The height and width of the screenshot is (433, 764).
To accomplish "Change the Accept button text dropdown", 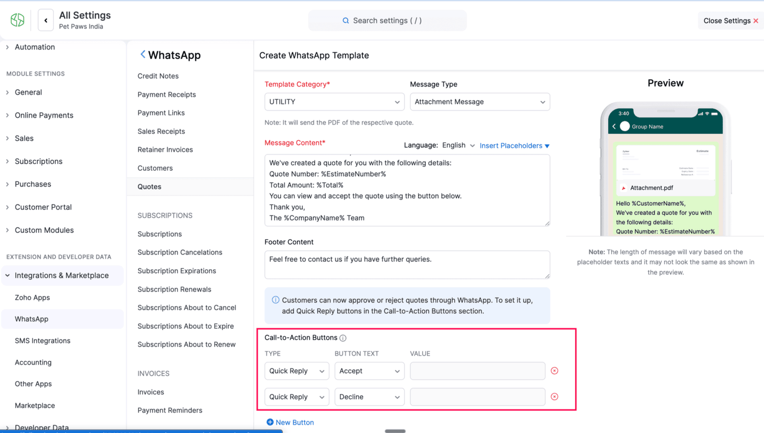I will pos(369,371).
